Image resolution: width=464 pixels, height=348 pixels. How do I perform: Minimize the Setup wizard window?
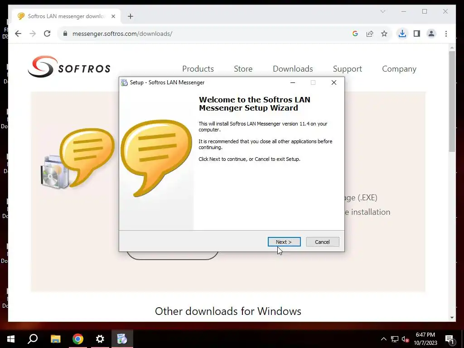(293, 82)
